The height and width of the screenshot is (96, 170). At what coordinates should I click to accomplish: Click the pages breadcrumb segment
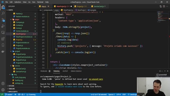click(57, 10)
